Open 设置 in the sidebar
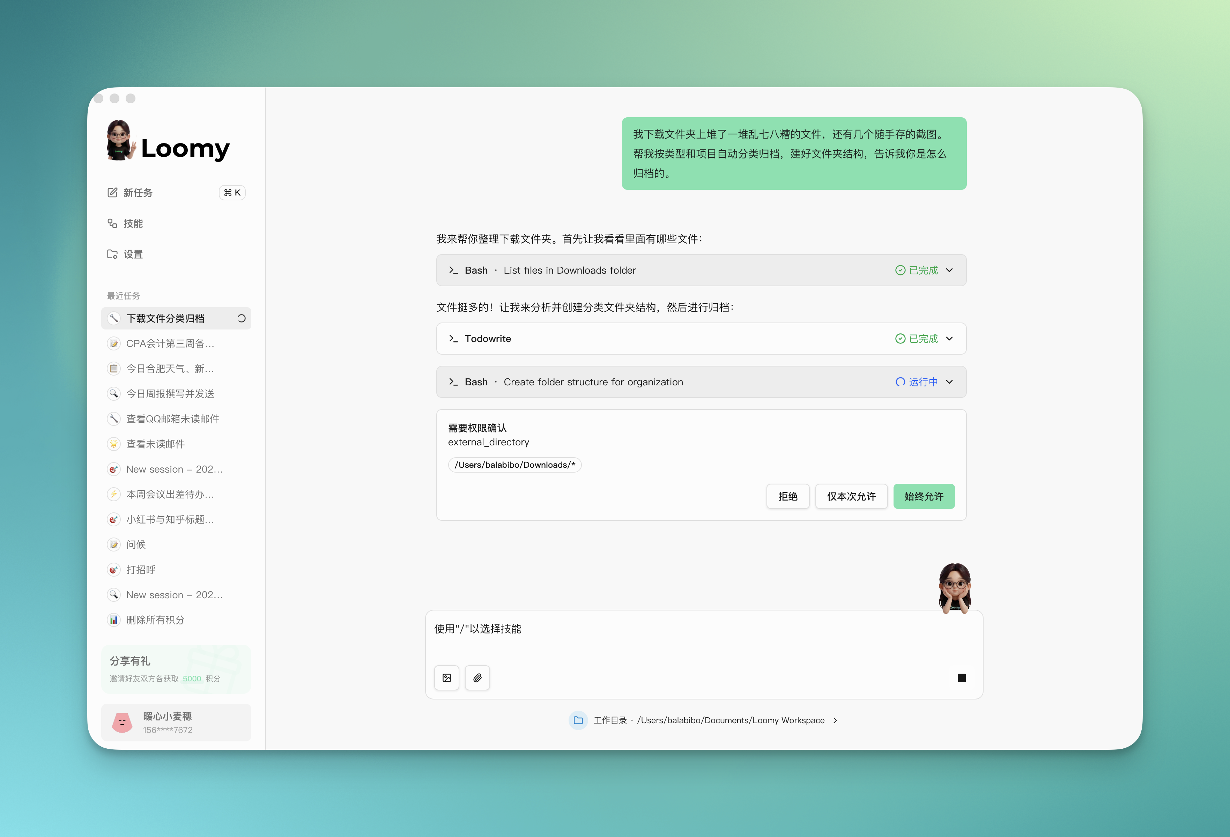 [x=133, y=254]
